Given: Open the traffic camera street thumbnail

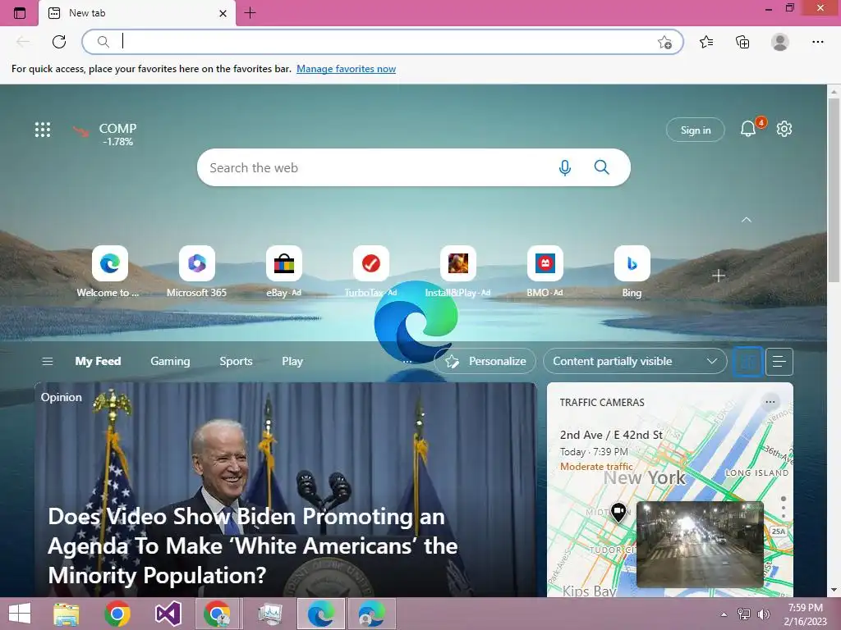Looking at the screenshot, I should [700, 543].
